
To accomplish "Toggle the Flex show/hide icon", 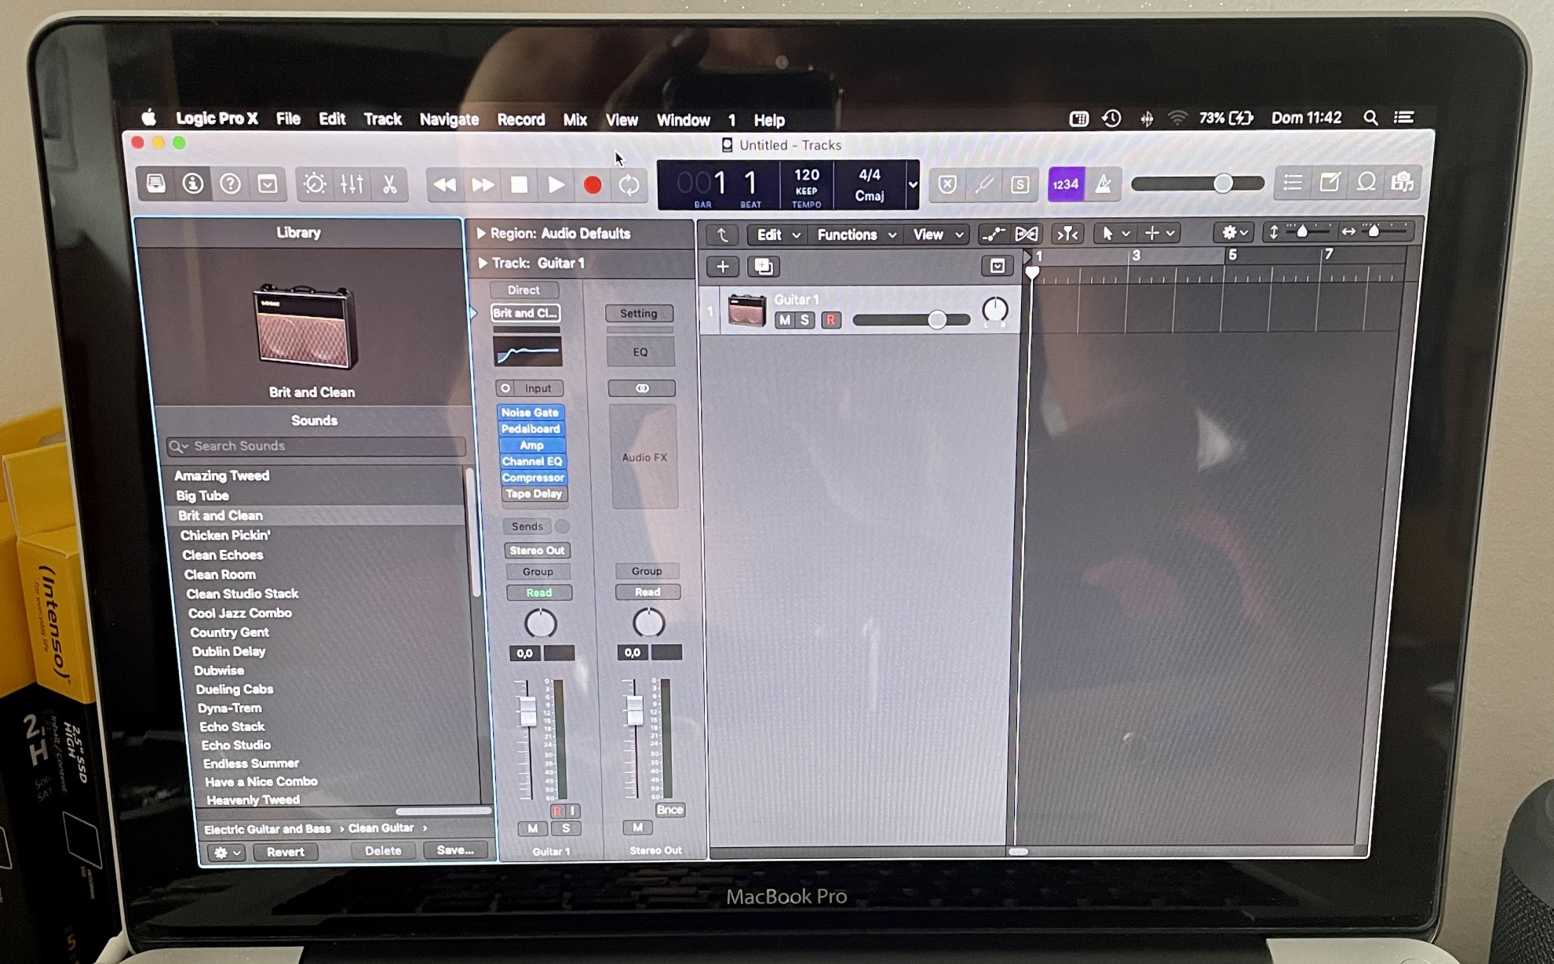I will 1027,234.
